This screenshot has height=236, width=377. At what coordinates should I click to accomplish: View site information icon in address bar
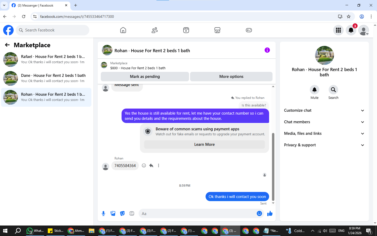35,17
